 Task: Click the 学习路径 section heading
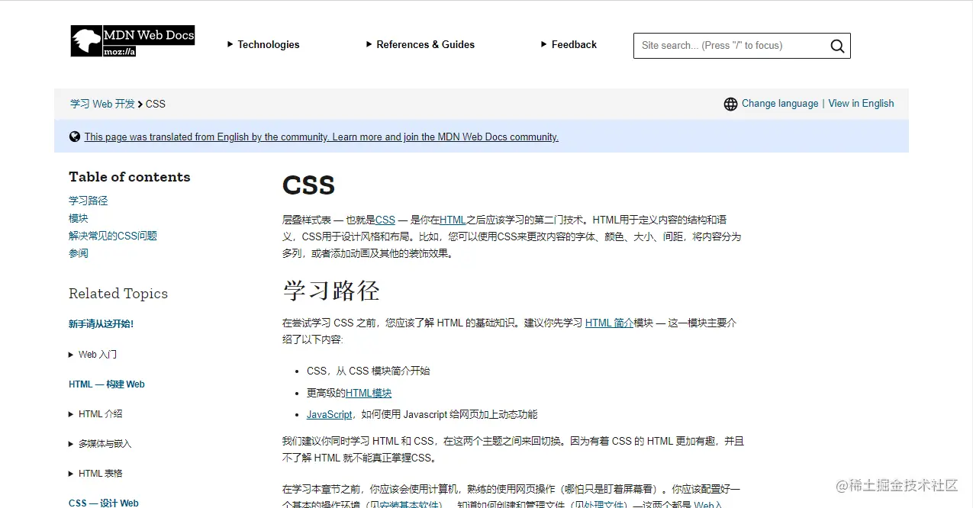click(x=331, y=291)
